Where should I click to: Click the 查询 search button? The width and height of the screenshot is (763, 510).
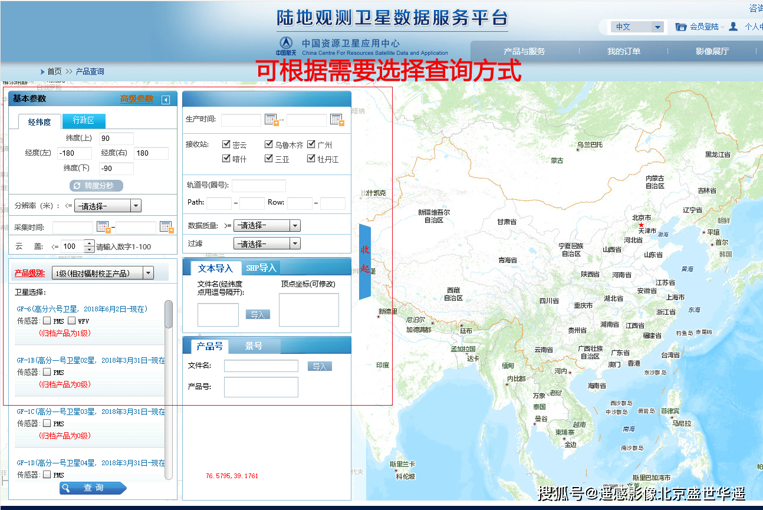coord(93,488)
